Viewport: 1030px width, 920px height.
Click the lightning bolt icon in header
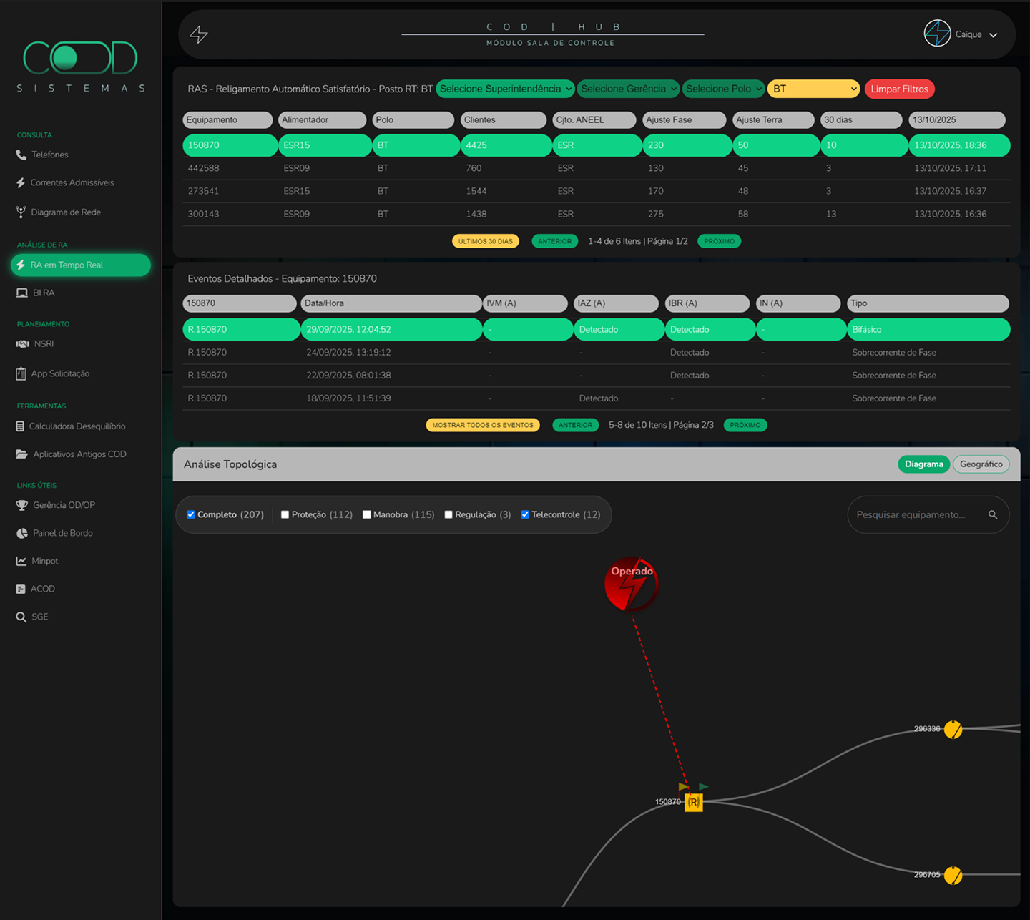click(x=199, y=34)
